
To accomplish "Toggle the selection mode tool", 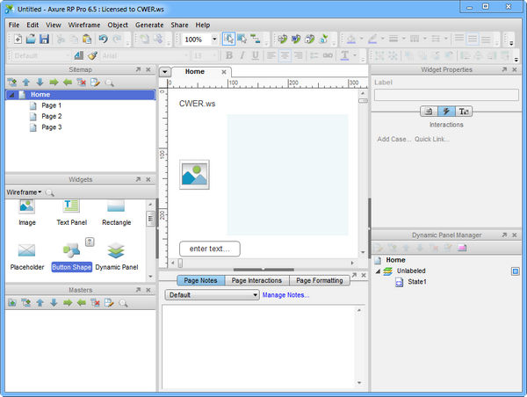I will 227,40.
